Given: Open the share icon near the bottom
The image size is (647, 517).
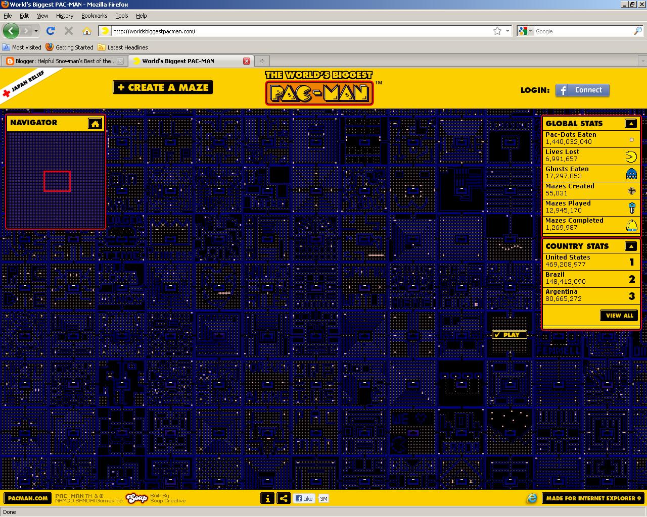Looking at the screenshot, I should pyautogui.click(x=283, y=498).
